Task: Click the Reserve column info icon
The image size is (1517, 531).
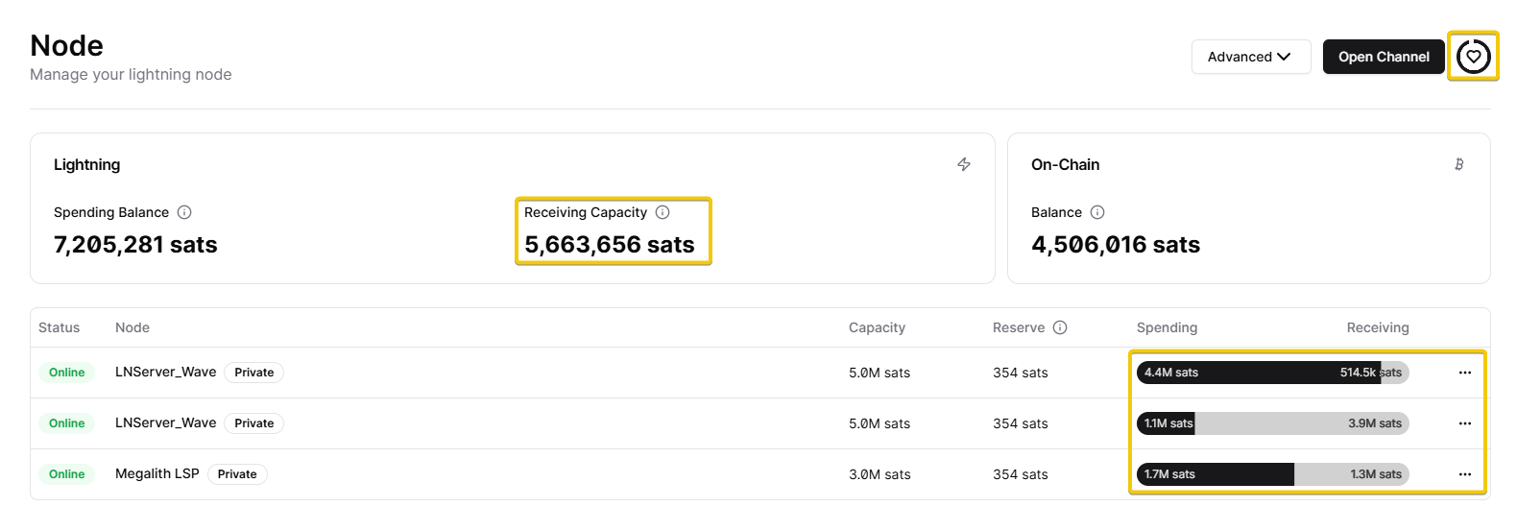Action: tap(1060, 327)
